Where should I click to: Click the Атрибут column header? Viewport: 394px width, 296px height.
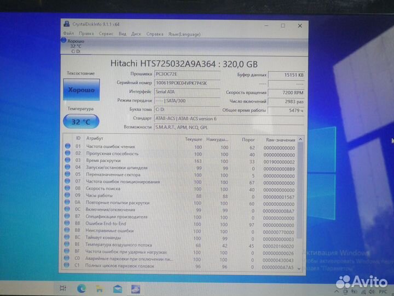click(x=95, y=139)
